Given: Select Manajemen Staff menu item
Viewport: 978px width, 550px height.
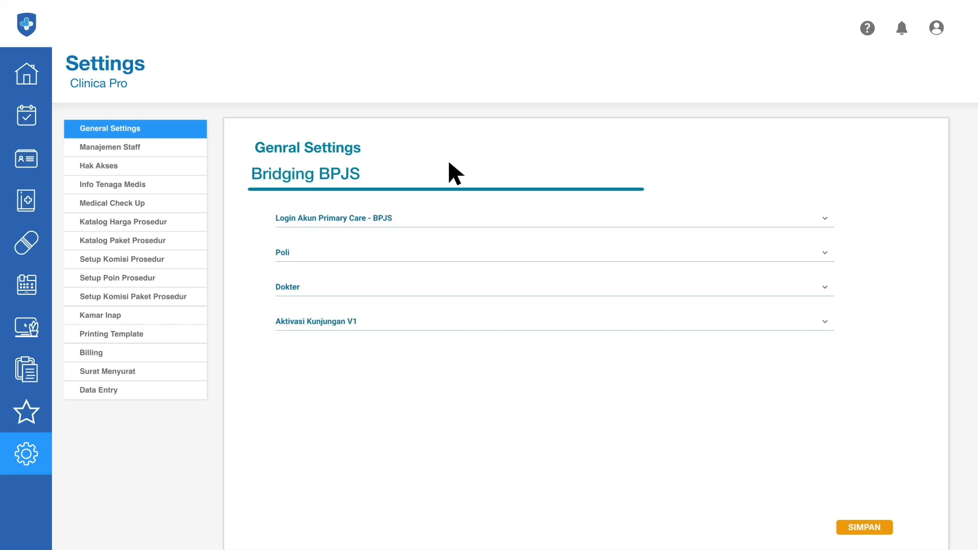Looking at the screenshot, I should pyautogui.click(x=110, y=147).
